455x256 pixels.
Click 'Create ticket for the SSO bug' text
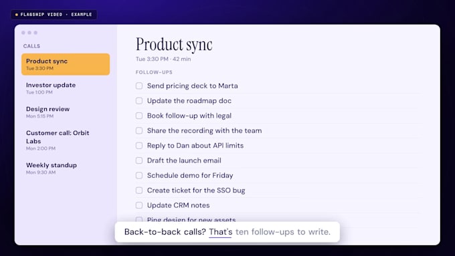coord(196,190)
